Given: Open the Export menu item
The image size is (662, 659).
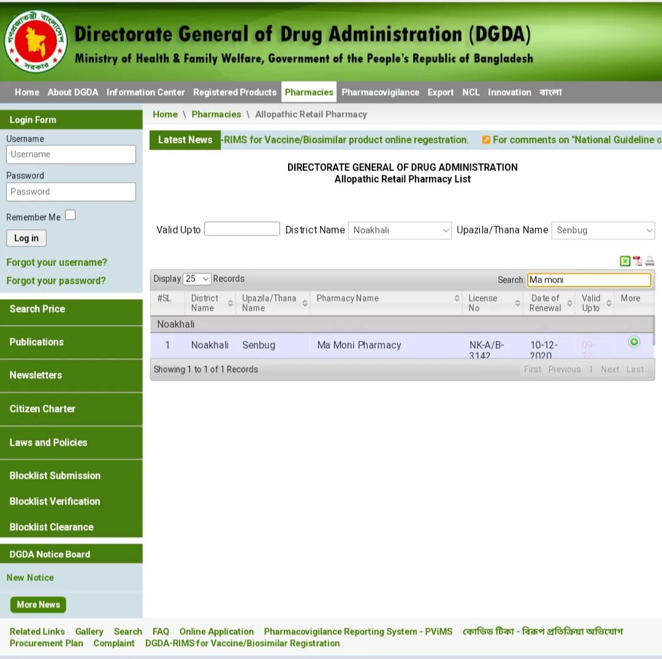Looking at the screenshot, I should coord(440,92).
